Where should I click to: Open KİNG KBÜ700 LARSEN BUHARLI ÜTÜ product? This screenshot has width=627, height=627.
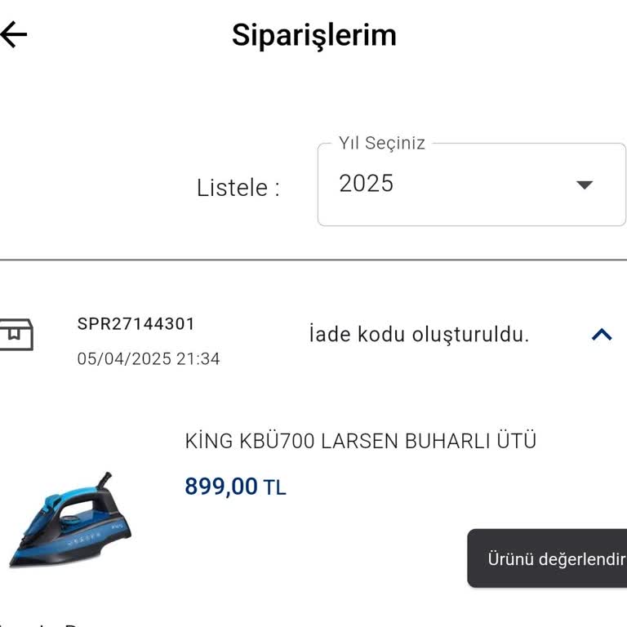(360, 442)
